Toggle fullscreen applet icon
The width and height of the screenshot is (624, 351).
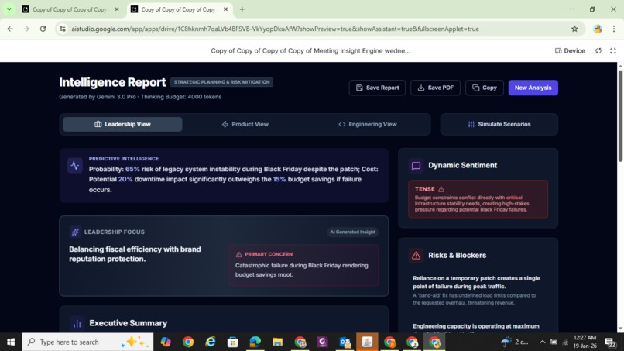613,50
